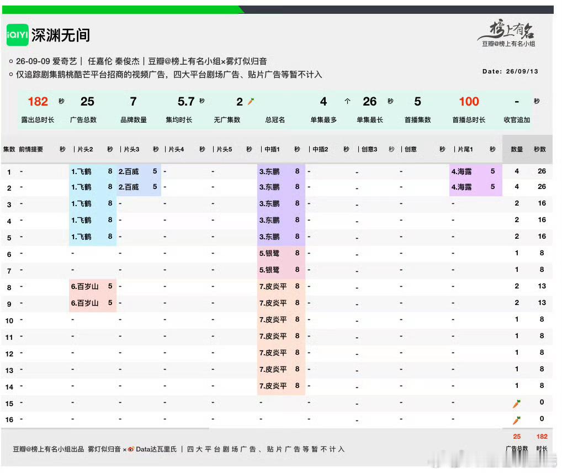The height and width of the screenshot is (473, 562).
Task: Click the 单集最长 value 26
Action: click(369, 102)
